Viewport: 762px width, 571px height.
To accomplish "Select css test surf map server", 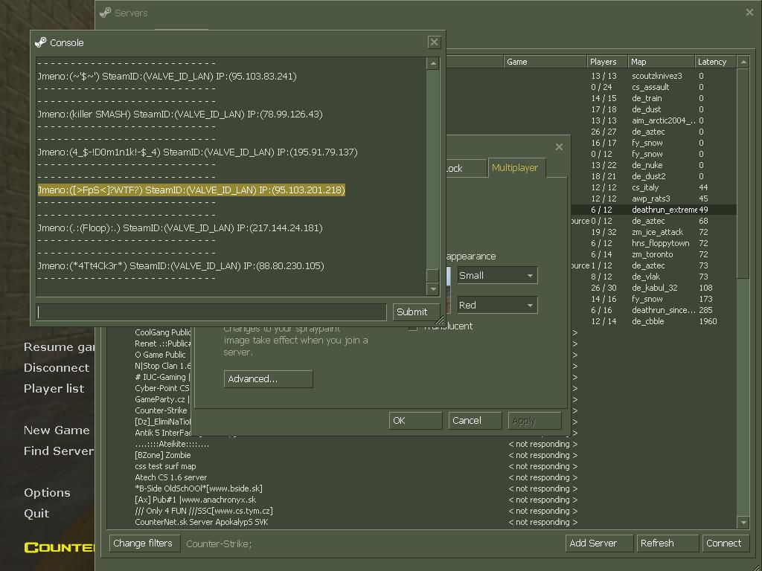I will [165, 467].
